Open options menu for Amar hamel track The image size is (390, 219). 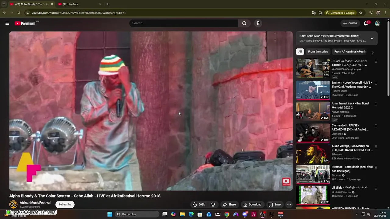[376, 104]
